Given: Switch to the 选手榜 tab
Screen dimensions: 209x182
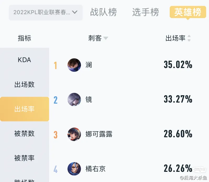Looking at the screenshot, I should pyautogui.click(x=146, y=12).
